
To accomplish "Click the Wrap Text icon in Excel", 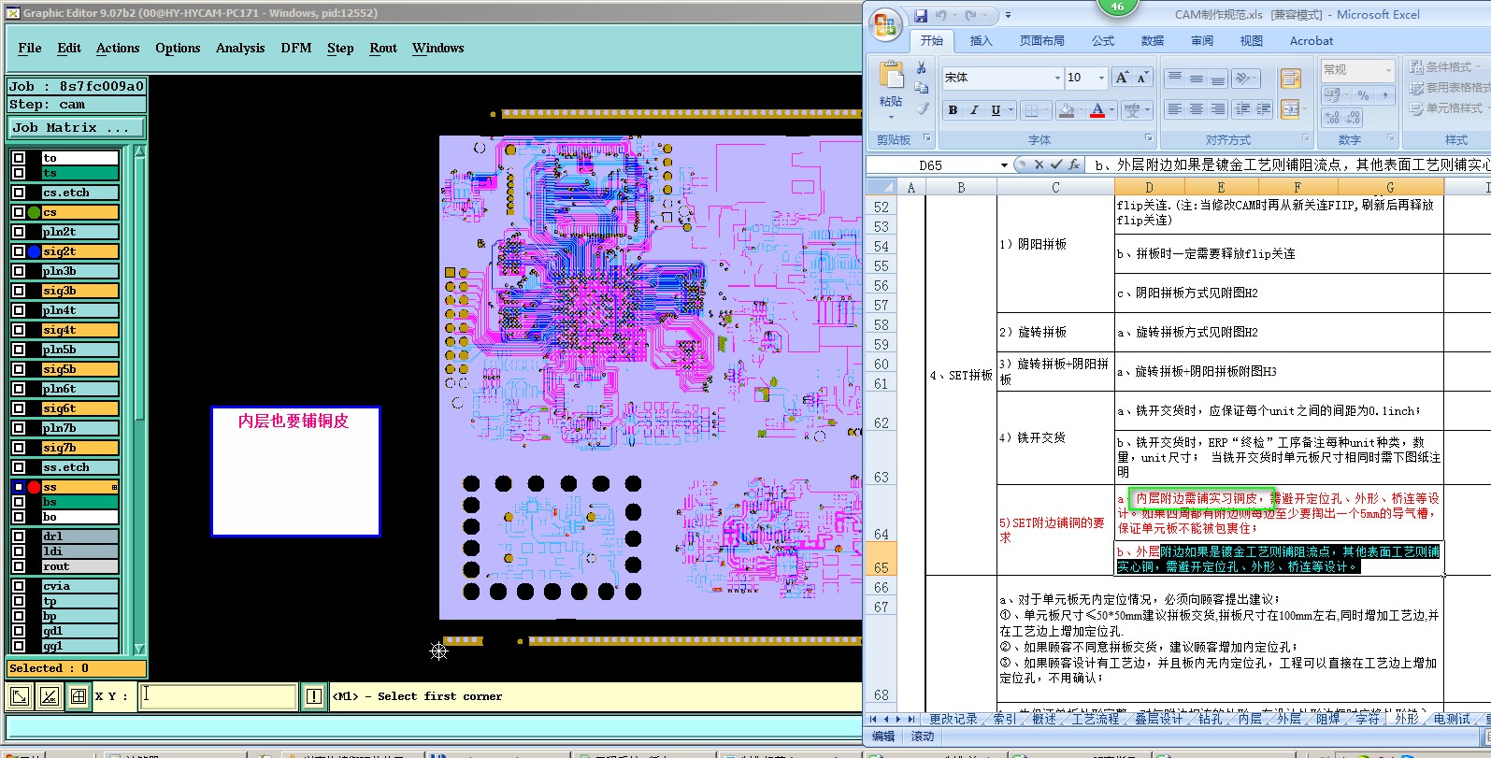I will coord(1291,79).
